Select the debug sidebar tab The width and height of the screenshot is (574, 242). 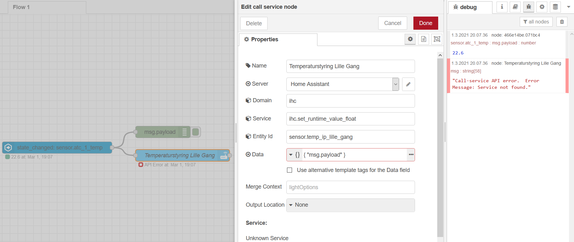click(468, 7)
